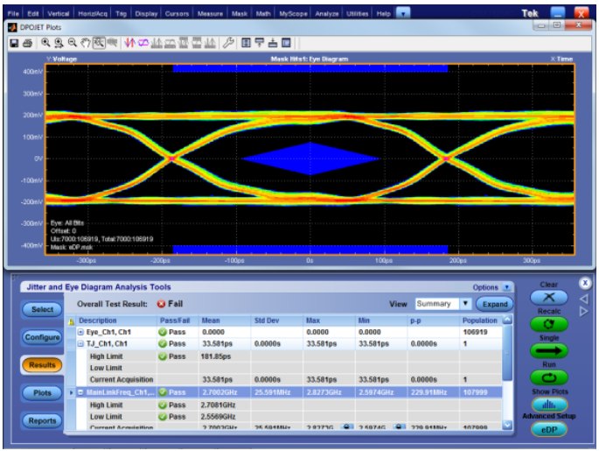Expand the Eye_Ch1, Ch1 row
The width and height of the screenshot is (599, 451).
click(x=81, y=333)
